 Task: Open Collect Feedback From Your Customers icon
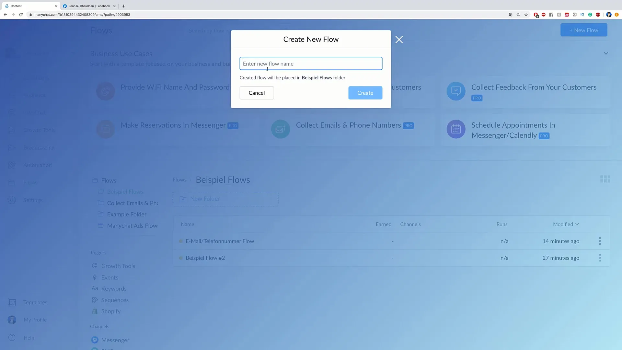click(456, 91)
